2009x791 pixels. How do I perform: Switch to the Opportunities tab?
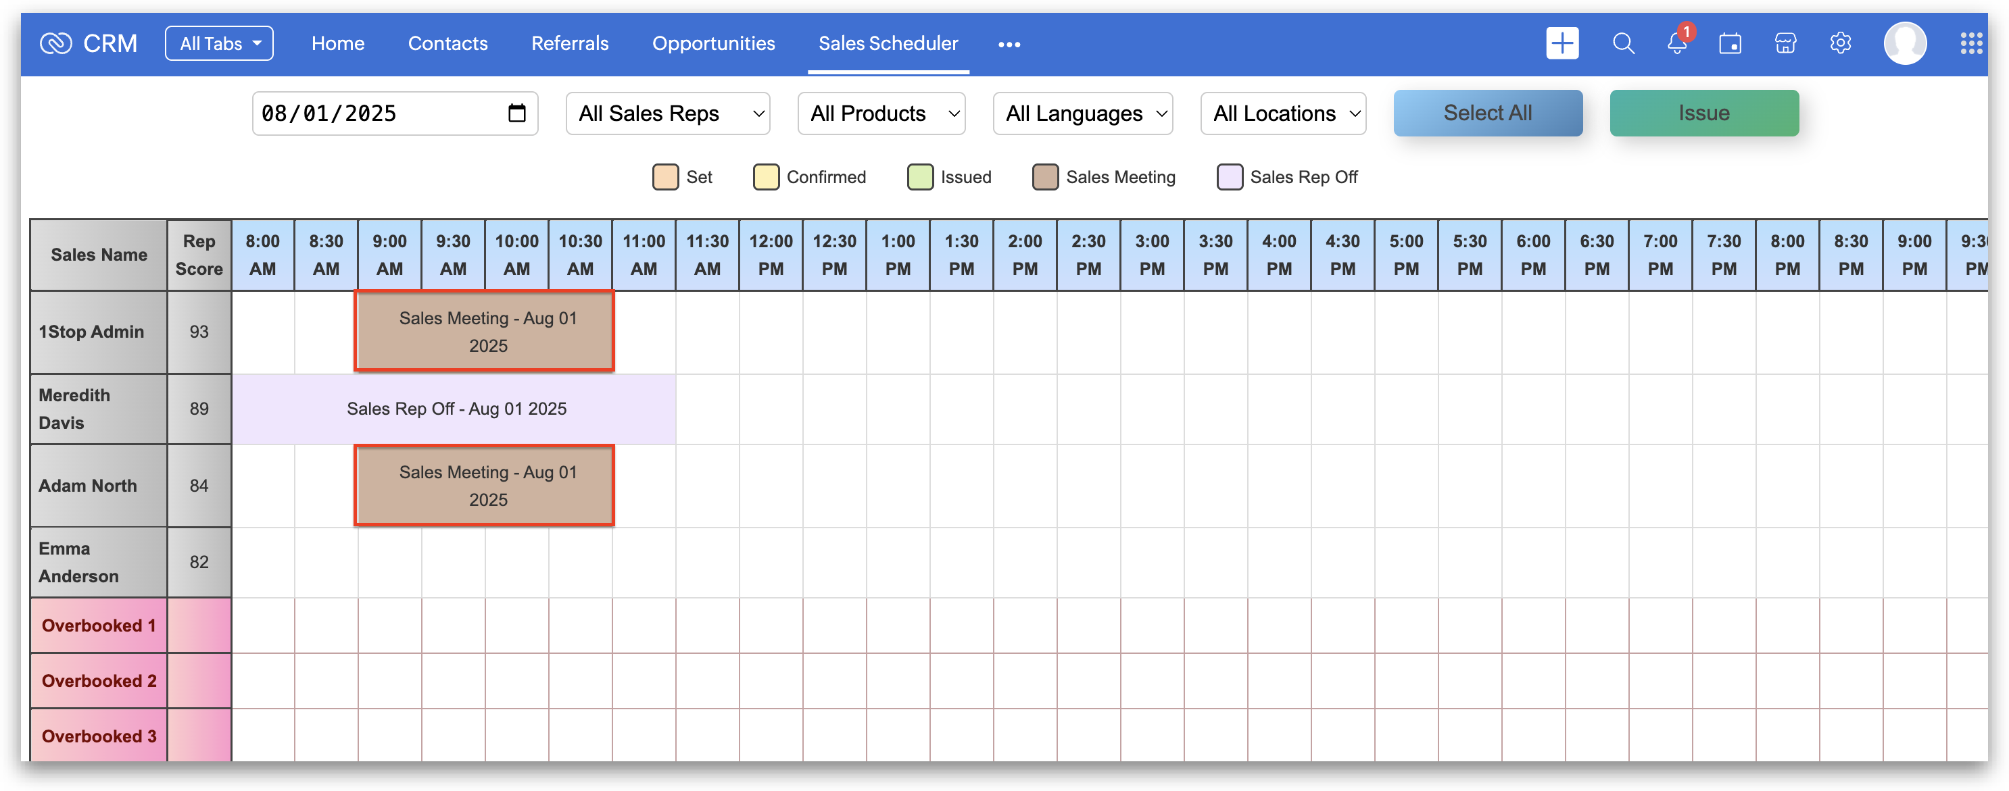click(x=713, y=44)
